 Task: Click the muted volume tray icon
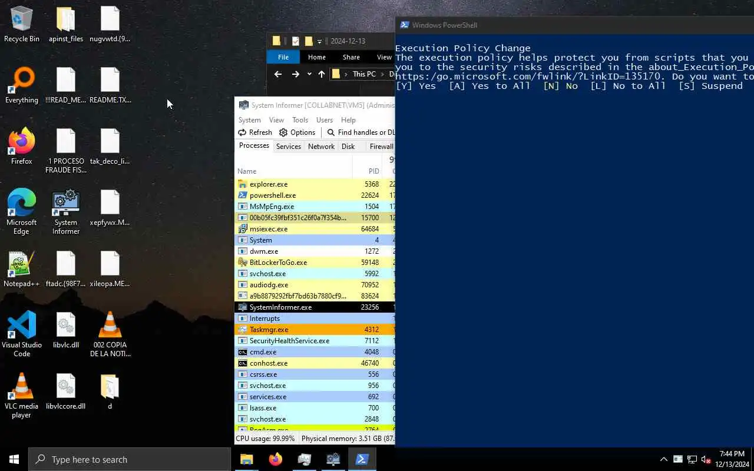pyautogui.click(x=706, y=459)
